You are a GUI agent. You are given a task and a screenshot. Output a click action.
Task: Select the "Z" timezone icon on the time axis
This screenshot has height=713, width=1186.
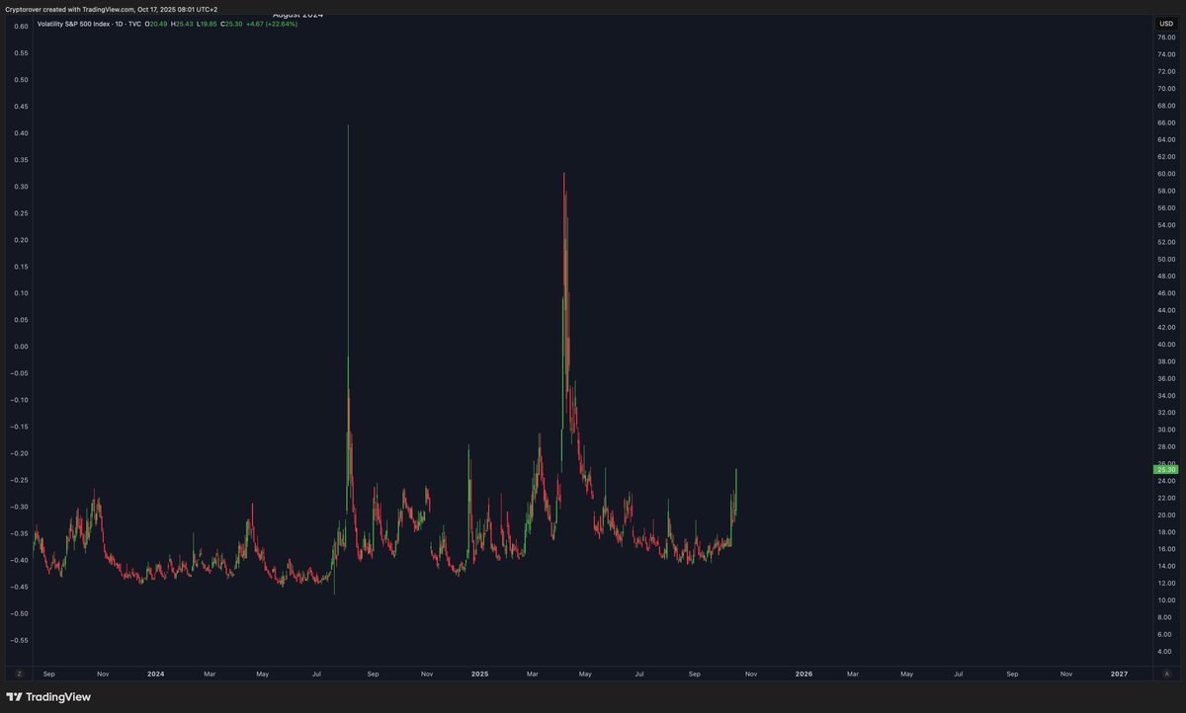pos(22,673)
